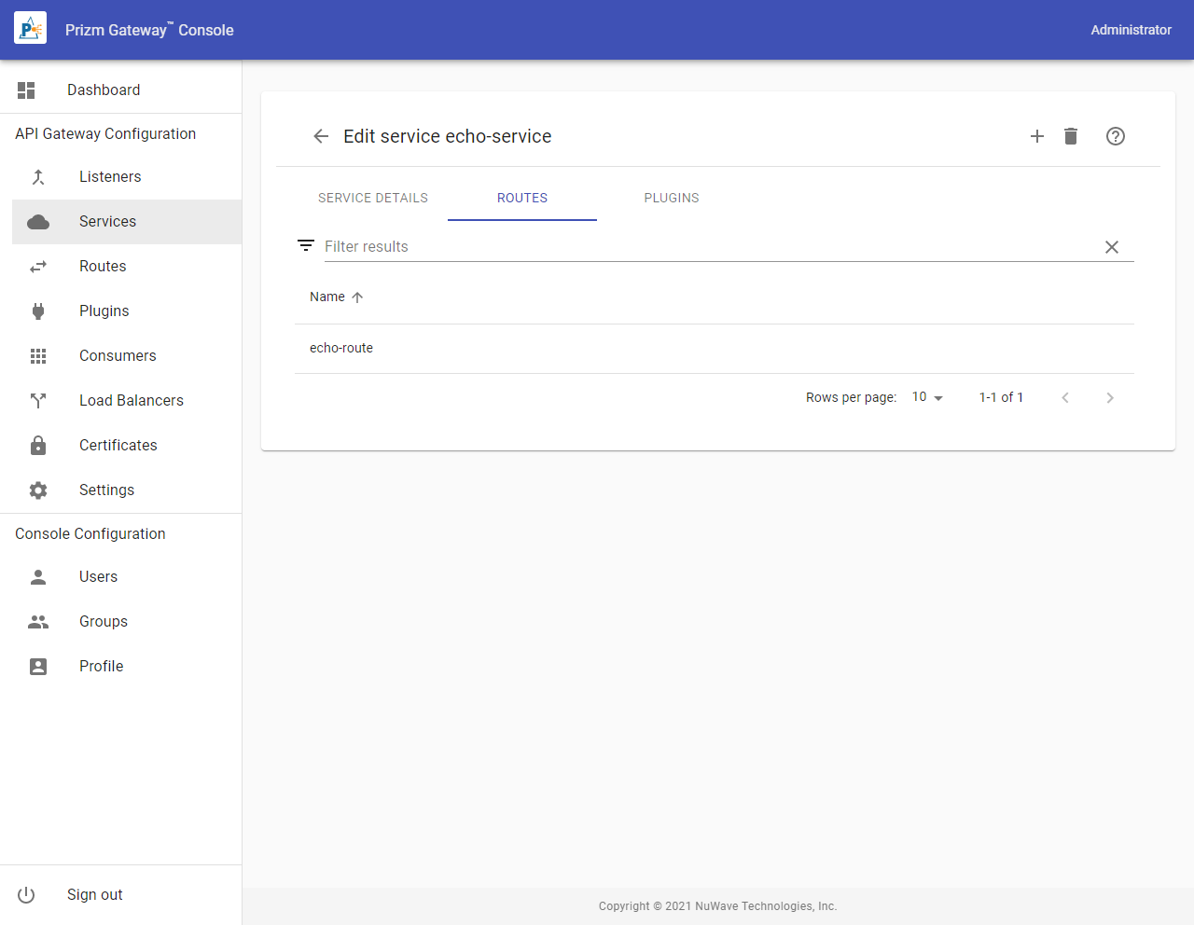
Task: Switch to the Plugins tab
Action: [671, 199]
